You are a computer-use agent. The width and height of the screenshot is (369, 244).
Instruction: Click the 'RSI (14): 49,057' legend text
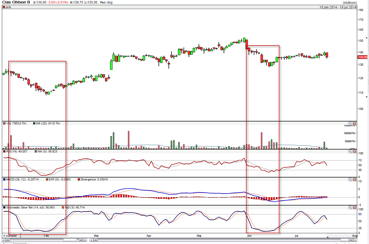[17, 152]
